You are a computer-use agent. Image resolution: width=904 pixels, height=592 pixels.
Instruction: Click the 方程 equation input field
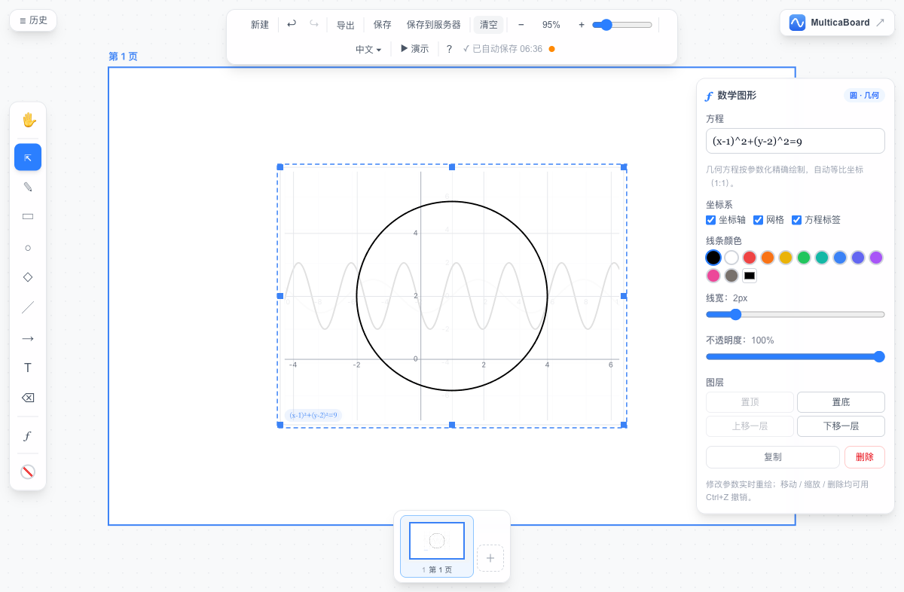pos(796,141)
